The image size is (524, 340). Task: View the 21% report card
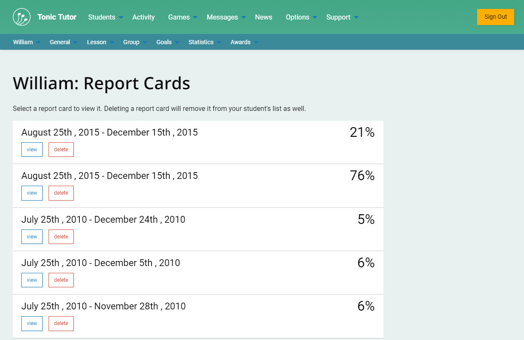[32, 150]
